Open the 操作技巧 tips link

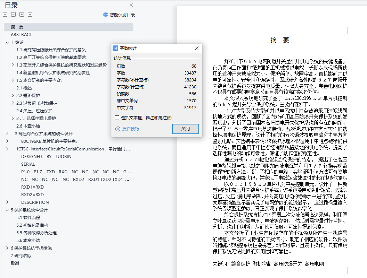pyautogui.click(x=131, y=129)
